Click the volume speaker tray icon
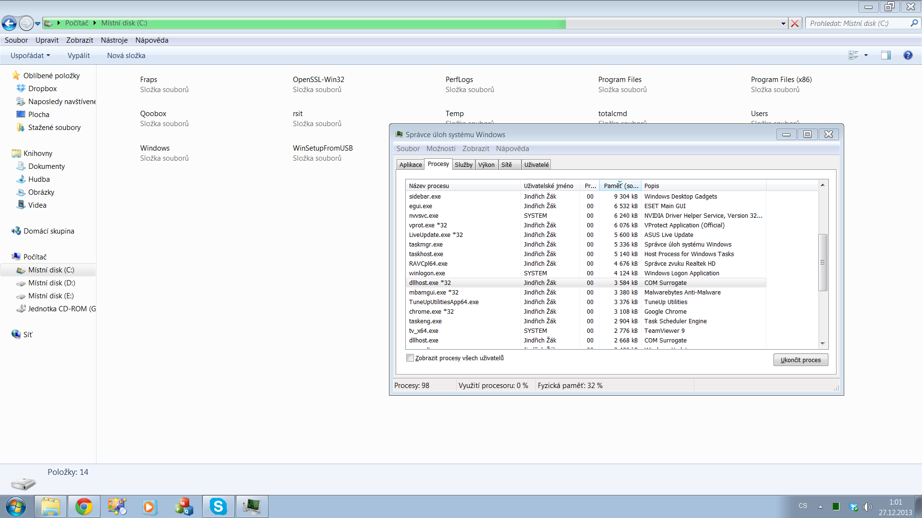 pyautogui.click(x=867, y=506)
